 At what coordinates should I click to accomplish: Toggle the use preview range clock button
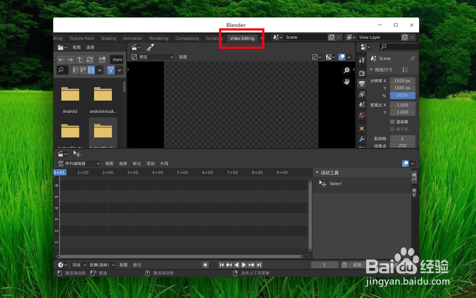pyautogui.click(x=345, y=265)
